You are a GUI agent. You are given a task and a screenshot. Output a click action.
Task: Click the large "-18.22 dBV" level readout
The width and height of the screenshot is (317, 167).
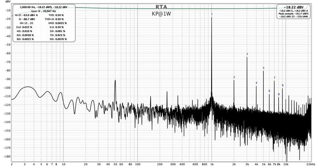point(294,7)
